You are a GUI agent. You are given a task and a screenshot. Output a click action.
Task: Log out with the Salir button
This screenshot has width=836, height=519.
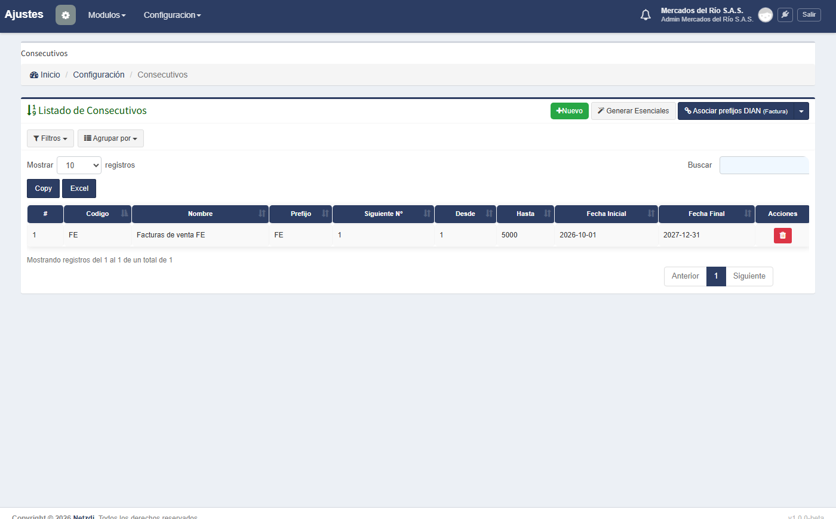809,15
